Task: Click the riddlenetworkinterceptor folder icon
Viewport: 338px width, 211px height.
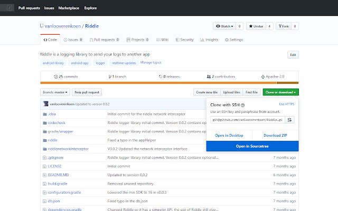Action: pyautogui.click(x=45, y=149)
